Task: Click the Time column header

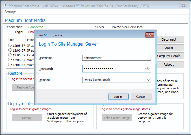Action: coord(16,40)
